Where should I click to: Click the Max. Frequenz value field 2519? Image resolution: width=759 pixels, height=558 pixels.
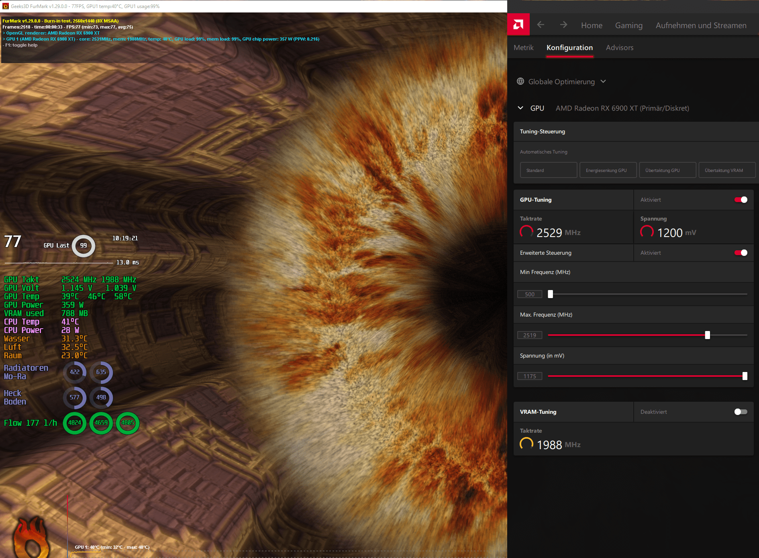(x=530, y=335)
